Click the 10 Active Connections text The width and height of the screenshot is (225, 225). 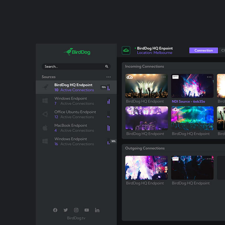(74, 90)
